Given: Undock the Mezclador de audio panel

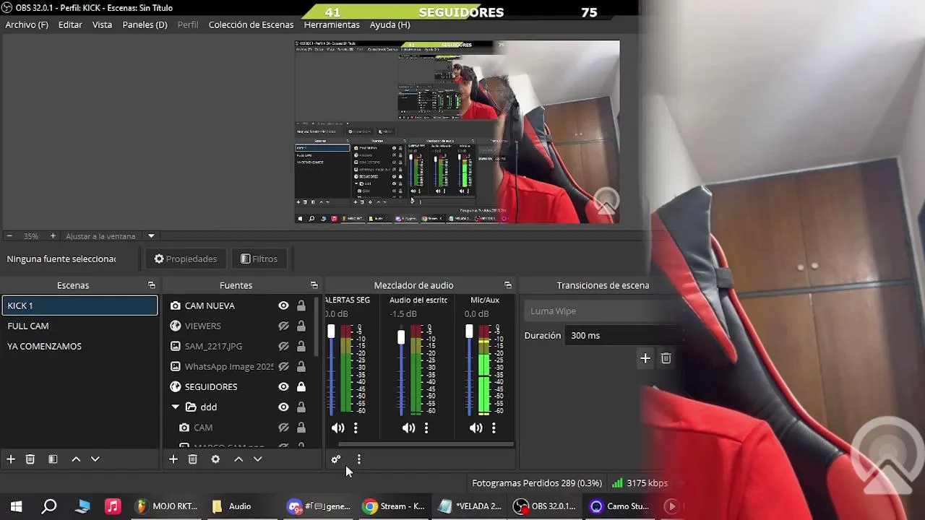Looking at the screenshot, I should tap(507, 285).
